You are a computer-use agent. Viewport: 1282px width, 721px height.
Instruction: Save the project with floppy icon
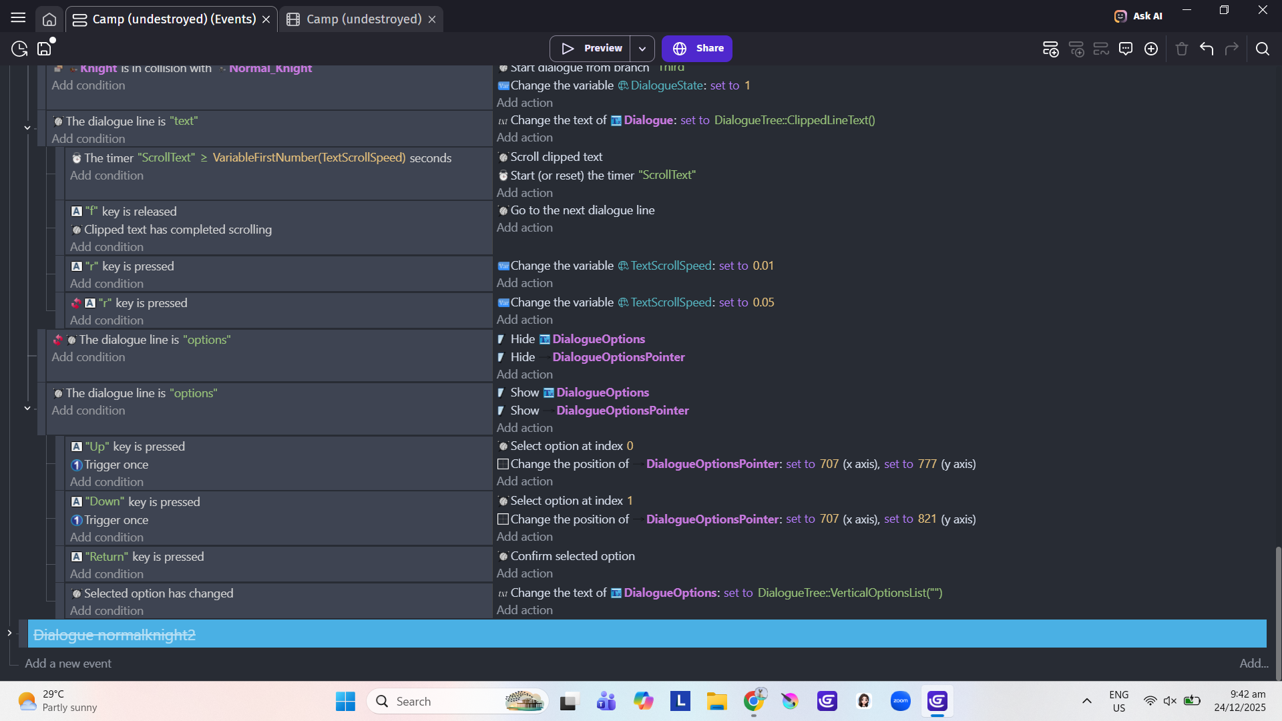[x=44, y=49]
